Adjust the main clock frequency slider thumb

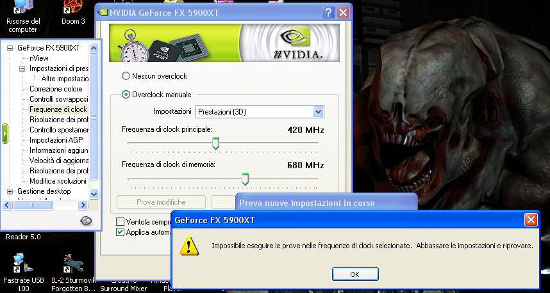coord(216,143)
